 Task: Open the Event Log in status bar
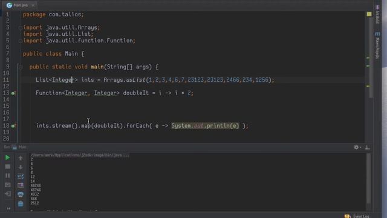tap(357, 216)
